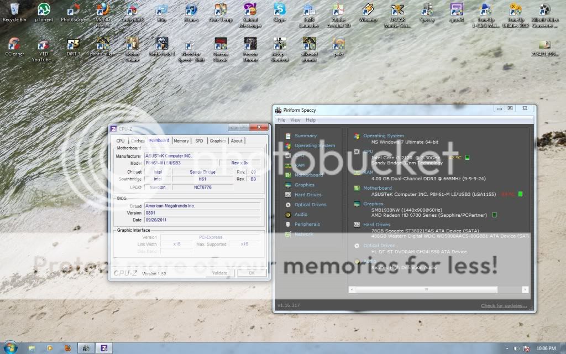The image size is (566, 354).
Task: Open the Operating System heading link
Action: tap(384, 136)
